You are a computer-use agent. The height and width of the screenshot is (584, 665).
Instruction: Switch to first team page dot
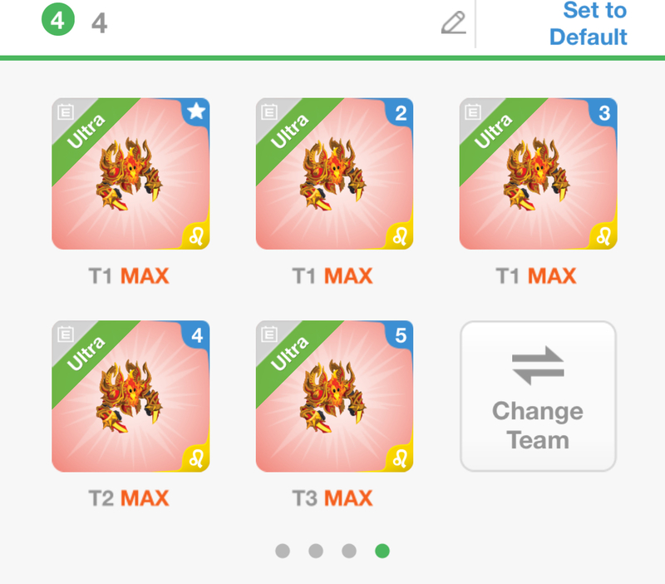(283, 551)
